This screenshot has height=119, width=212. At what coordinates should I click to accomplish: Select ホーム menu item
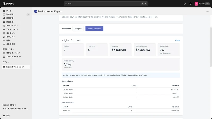click(9, 11)
